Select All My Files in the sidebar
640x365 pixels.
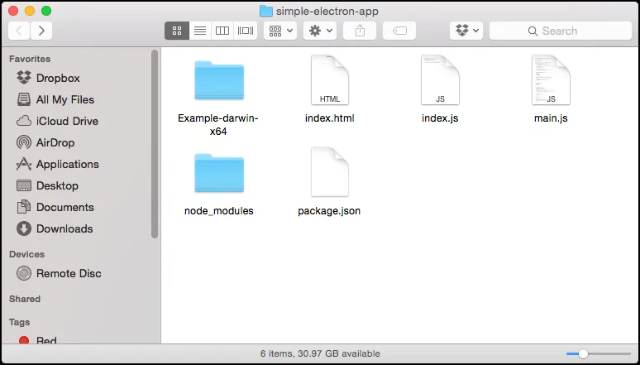coord(55,99)
